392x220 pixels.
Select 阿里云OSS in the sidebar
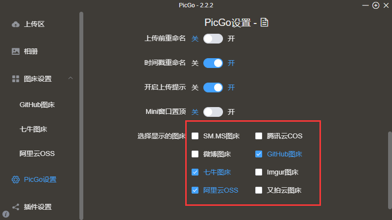37,154
